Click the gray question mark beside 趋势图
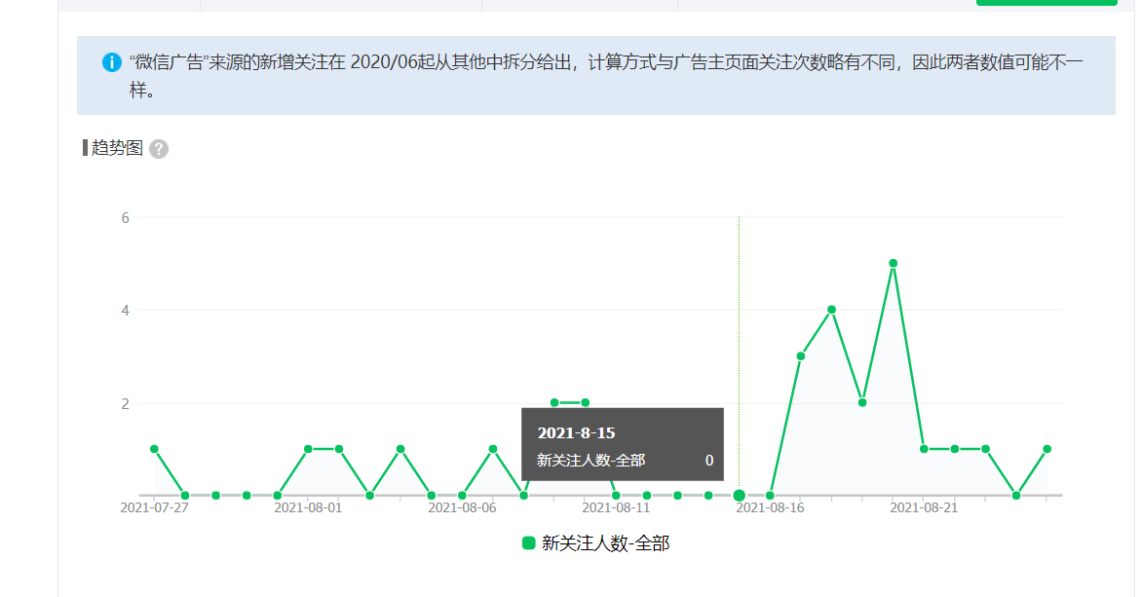The width and height of the screenshot is (1142, 597). (159, 149)
